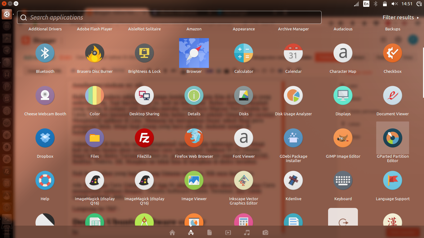Start FileZilla
Image resolution: width=424 pixels, height=238 pixels.
[x=144, y=138]
